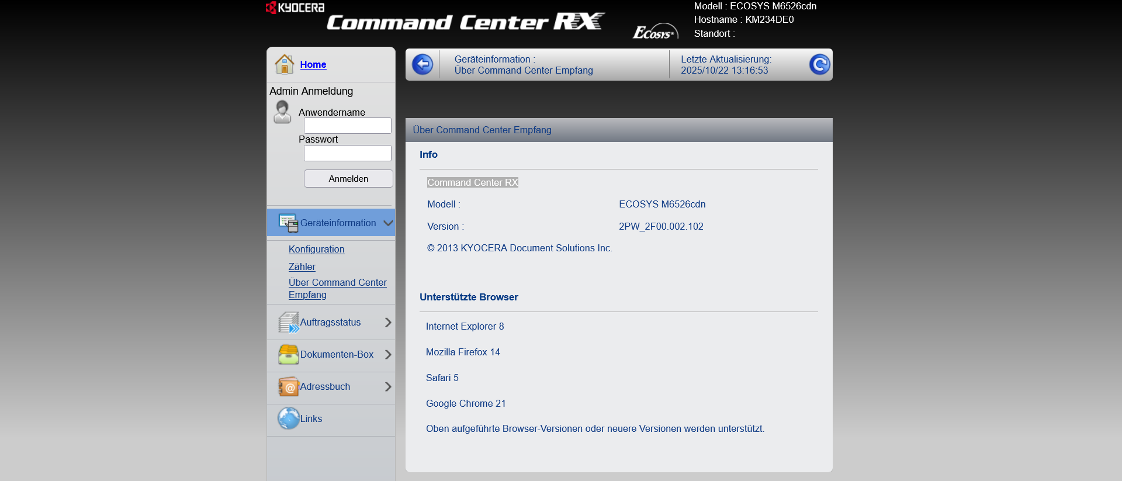Screen dimensions: 1122x481
Task: Click the Info section heading
Action: click(x=428, y=154)
